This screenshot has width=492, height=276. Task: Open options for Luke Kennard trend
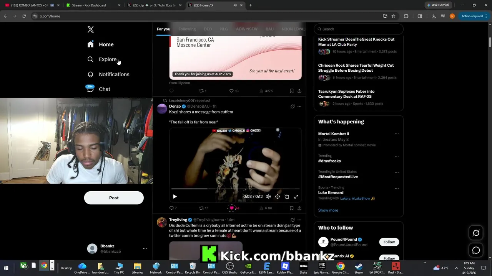tap(397, 189)
